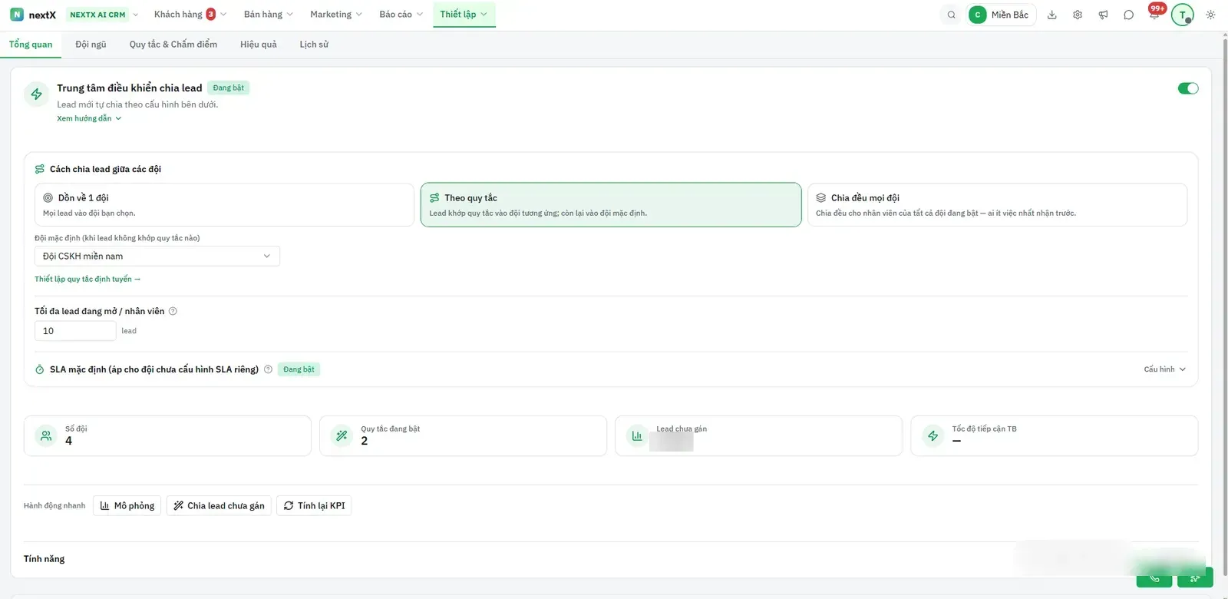Click the max open leads input field
Image resolution: width=1228 pixels, height=599 pixels.
point(75,331)
